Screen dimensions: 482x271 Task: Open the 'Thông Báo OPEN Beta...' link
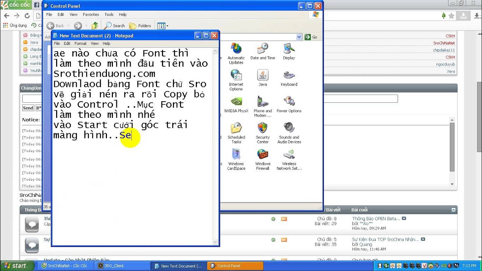click(x=376, y=218)
